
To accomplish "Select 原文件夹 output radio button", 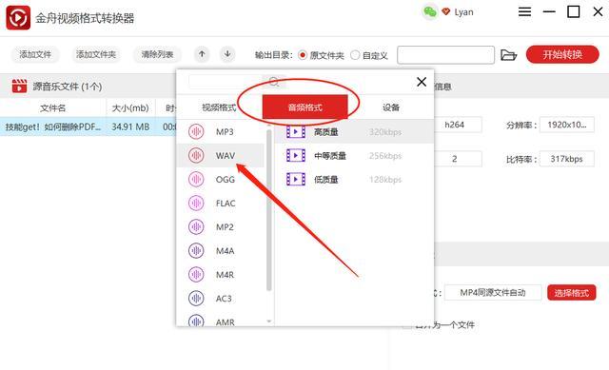I will 303,55.
